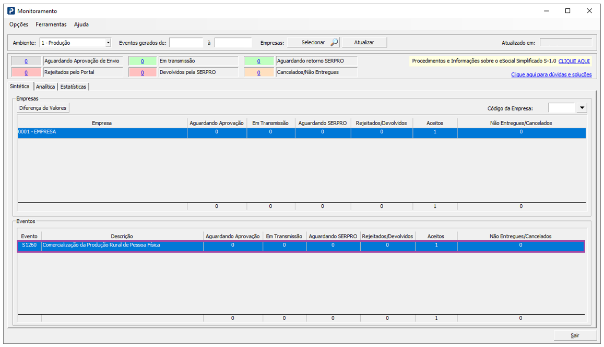Click the Cancelados/Não Entregues count
This screenshot has width=604, height=347.
coord(258,72)
